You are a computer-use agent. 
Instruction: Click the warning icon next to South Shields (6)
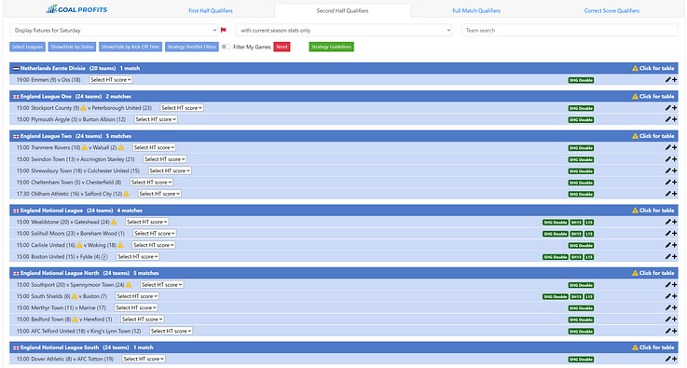coord(75,296)
